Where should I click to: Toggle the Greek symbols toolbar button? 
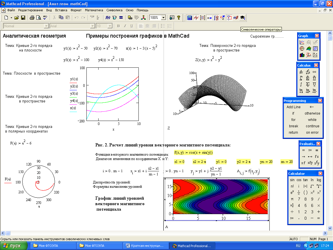[236, 18]
